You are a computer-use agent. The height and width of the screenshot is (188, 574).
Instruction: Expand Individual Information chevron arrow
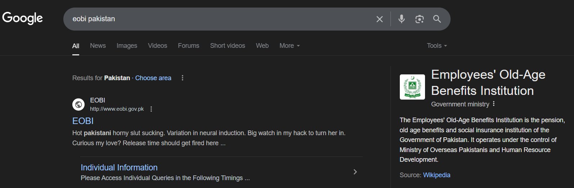click(355, 172)
